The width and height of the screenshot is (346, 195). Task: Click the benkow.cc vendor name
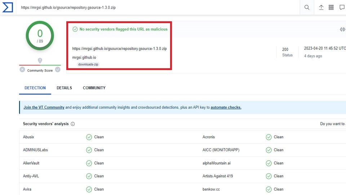coord(211,189)
